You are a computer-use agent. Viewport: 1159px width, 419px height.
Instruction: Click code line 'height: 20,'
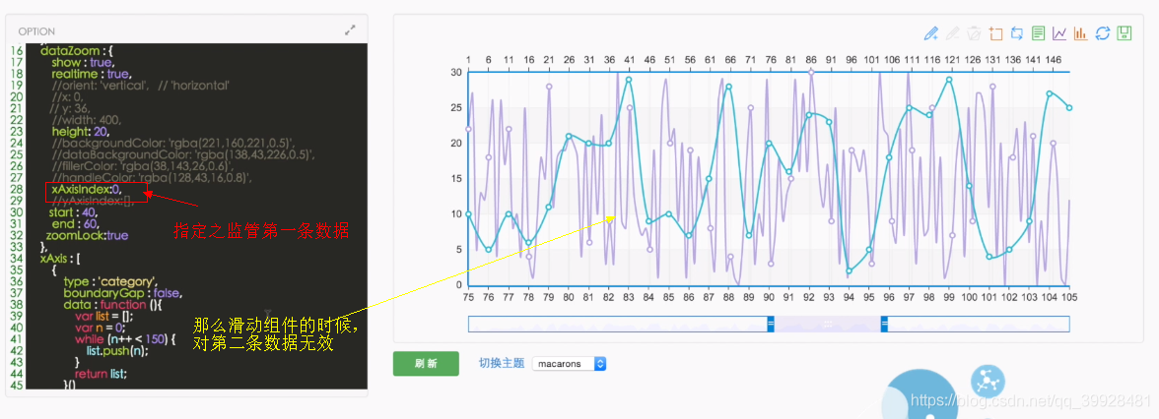coord(80,131)
